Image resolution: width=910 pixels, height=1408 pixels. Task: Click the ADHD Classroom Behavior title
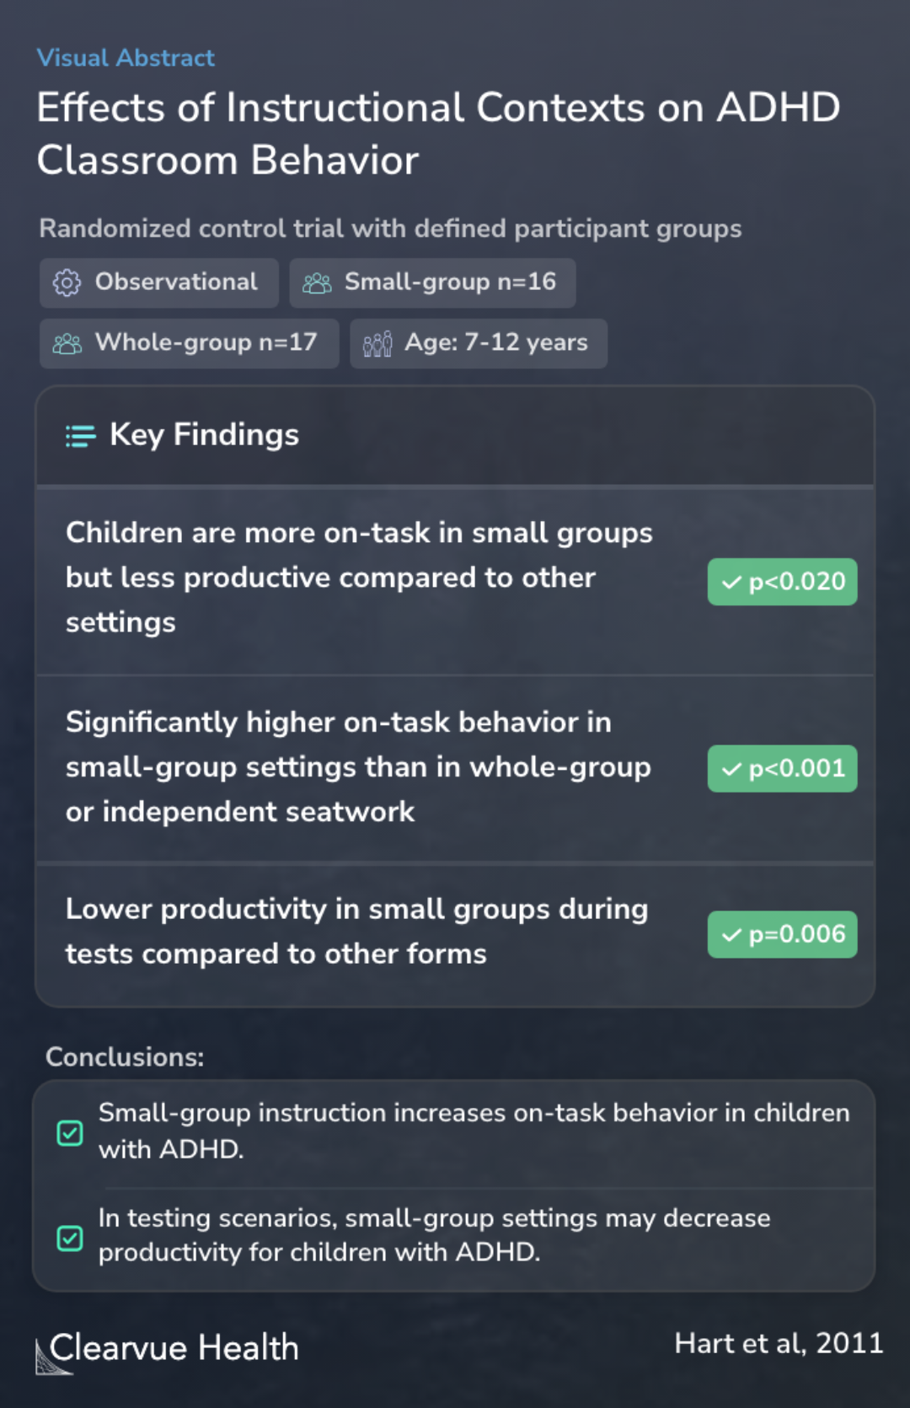click(438, 134)
